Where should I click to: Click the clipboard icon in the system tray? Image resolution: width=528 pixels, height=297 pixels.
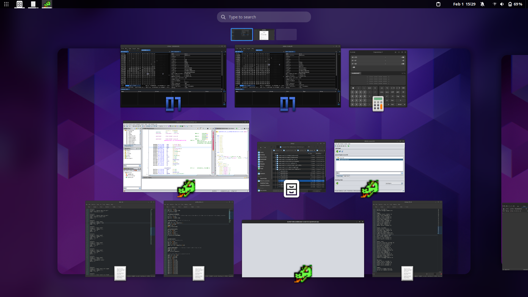point(438,4)
